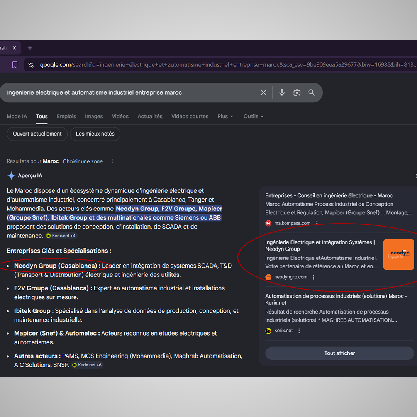This screenshot has height=417, width=417.
Task: Click the Neodyn Group orange logo thumbnail
Action: click(398, 254)
